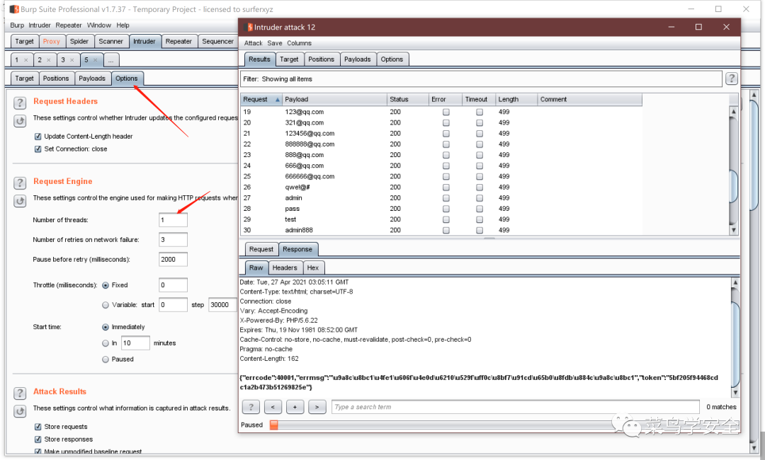Click the response viewer vertical scrollbar
Image resolution: width=765 pixels, height=460 pixels.
(735, 337)
